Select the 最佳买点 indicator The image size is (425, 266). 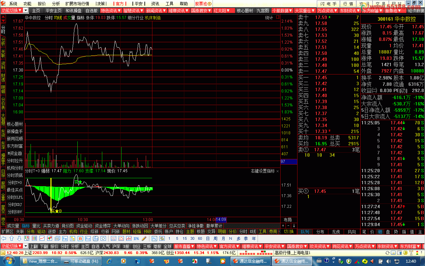coord(15,190)
